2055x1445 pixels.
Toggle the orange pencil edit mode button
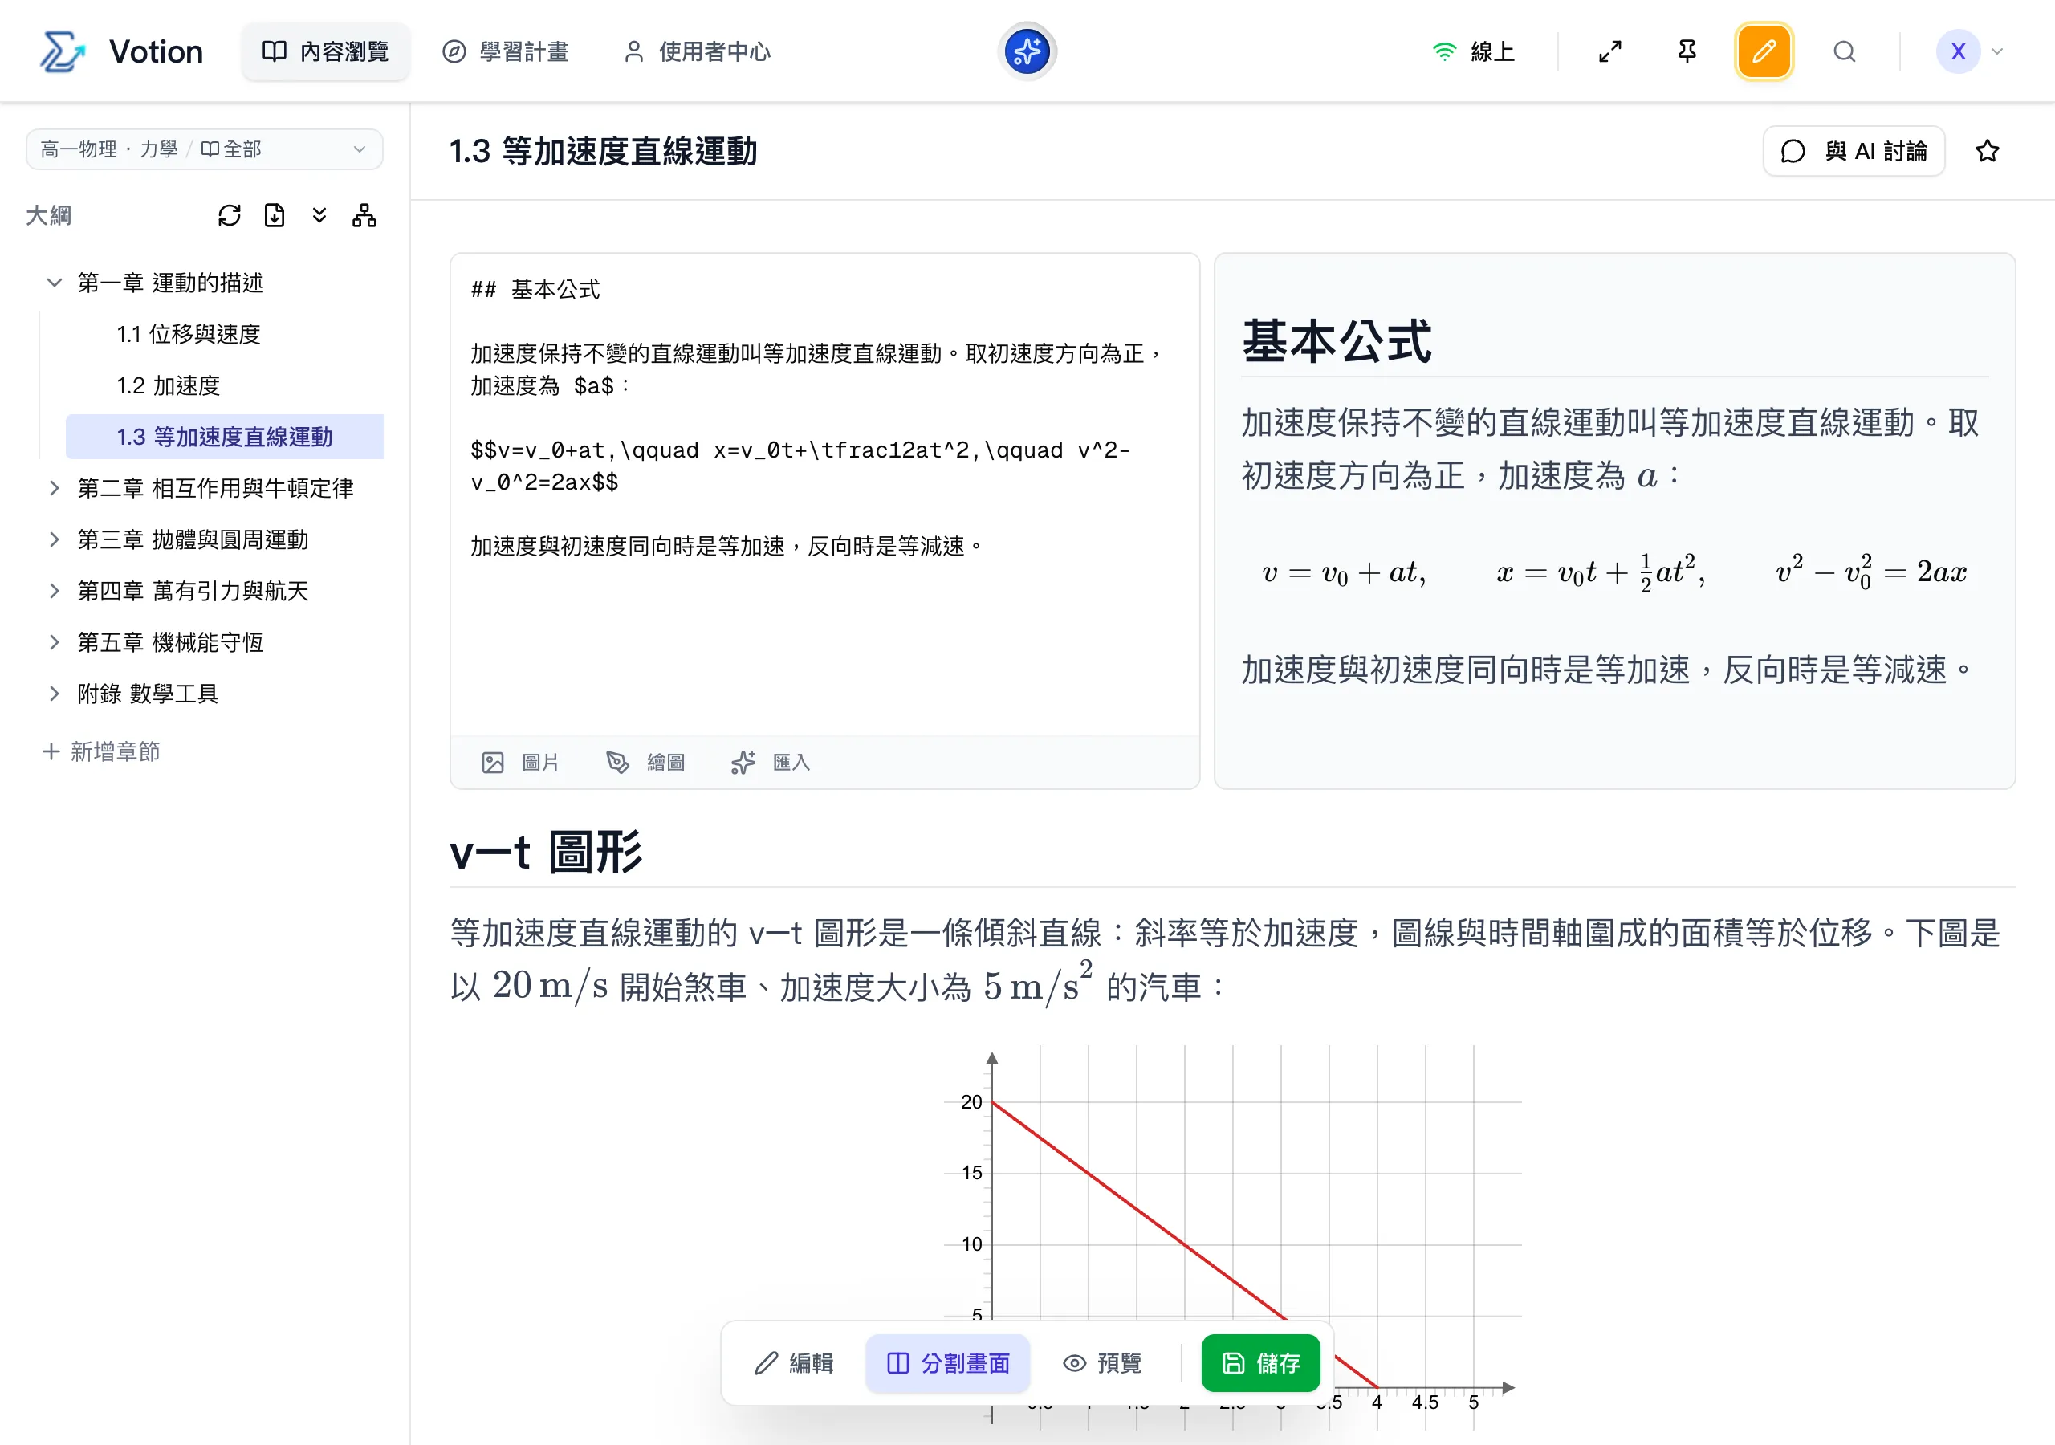tap(1764, 51)
